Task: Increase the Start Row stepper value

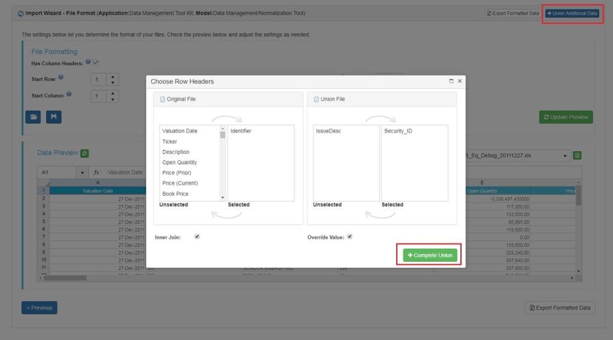Action: point(113,76)
